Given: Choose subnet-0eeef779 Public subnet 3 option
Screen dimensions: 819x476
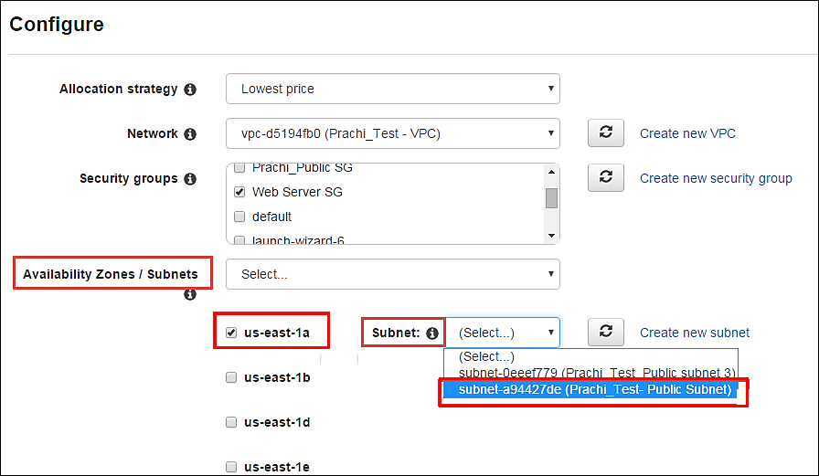Looking at the screenshot, I should [x=594, y=373].
